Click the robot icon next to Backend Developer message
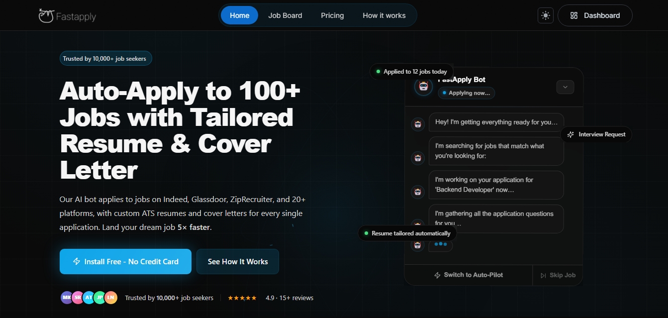Viewport: 668px width, 318px height. coord(418,192)
